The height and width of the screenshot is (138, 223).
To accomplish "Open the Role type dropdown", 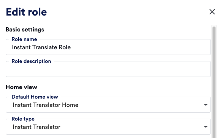I will click(108, 127).
